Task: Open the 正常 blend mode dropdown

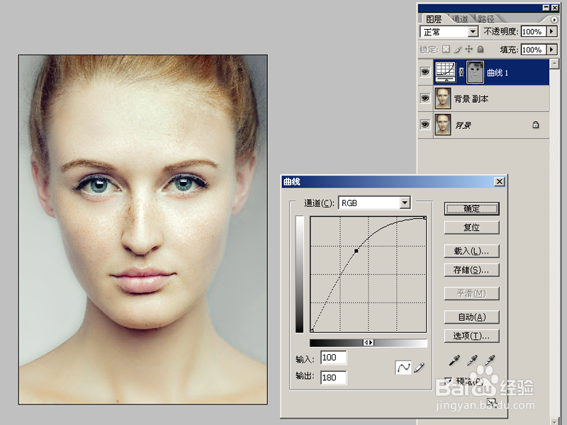Action: 473,32
